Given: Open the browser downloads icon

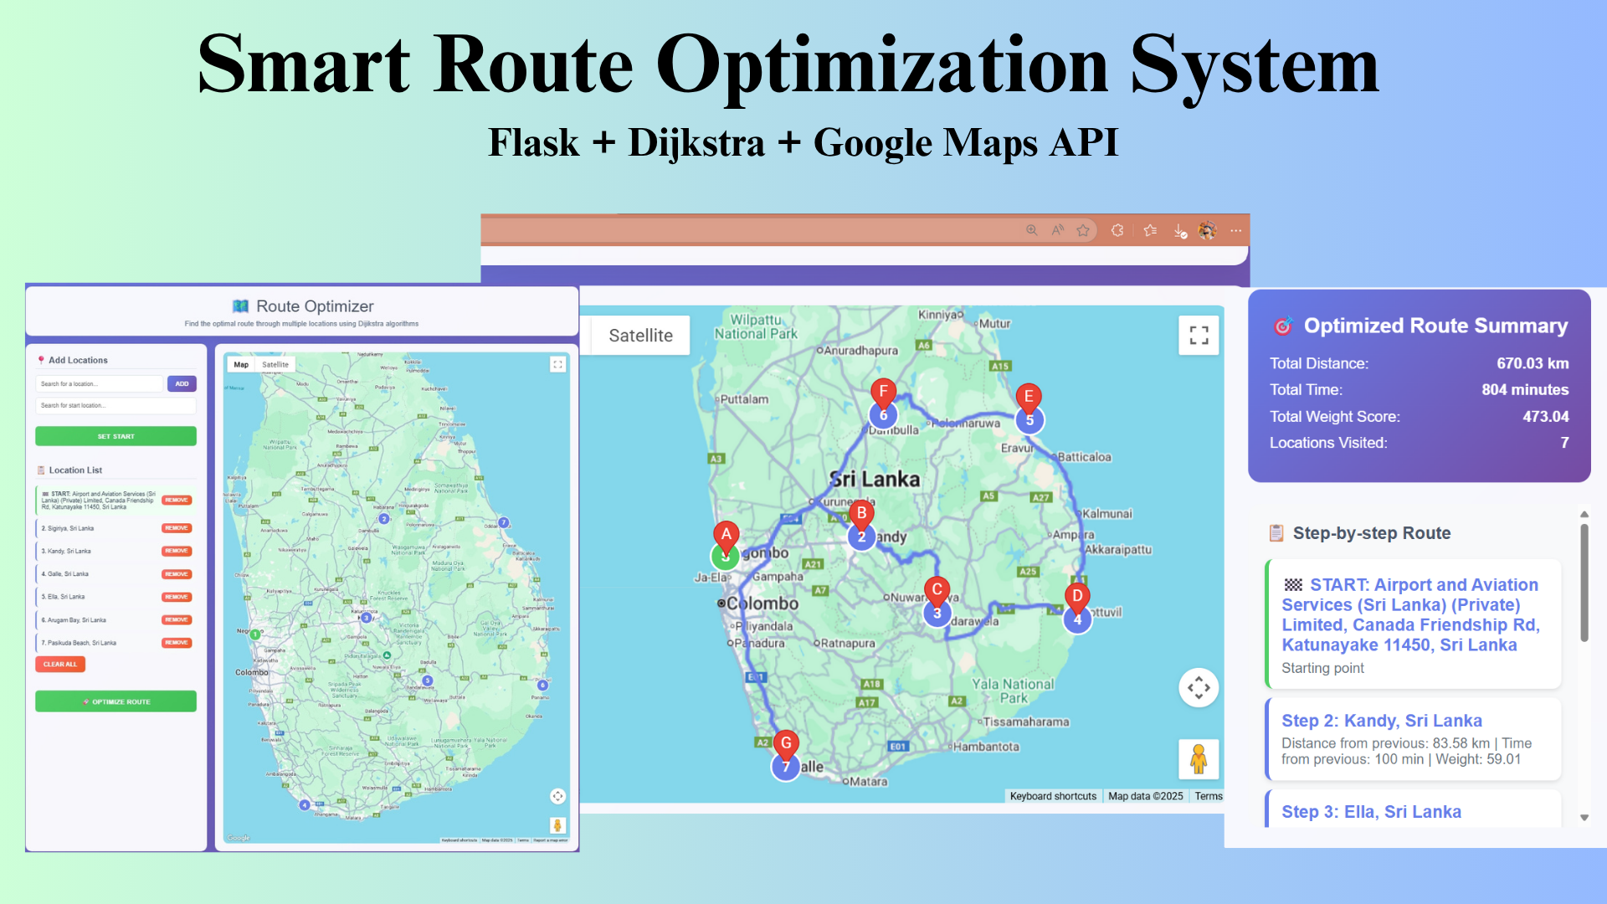Looking at the screenshot, I should pyautogui.click(x=1179, y=231).
